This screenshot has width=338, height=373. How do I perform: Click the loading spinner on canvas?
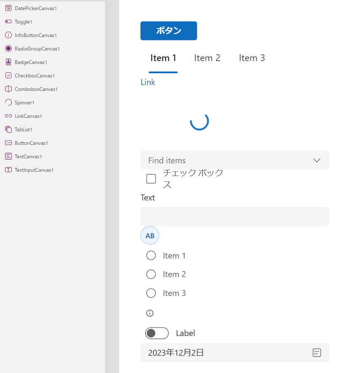(199, 121)
